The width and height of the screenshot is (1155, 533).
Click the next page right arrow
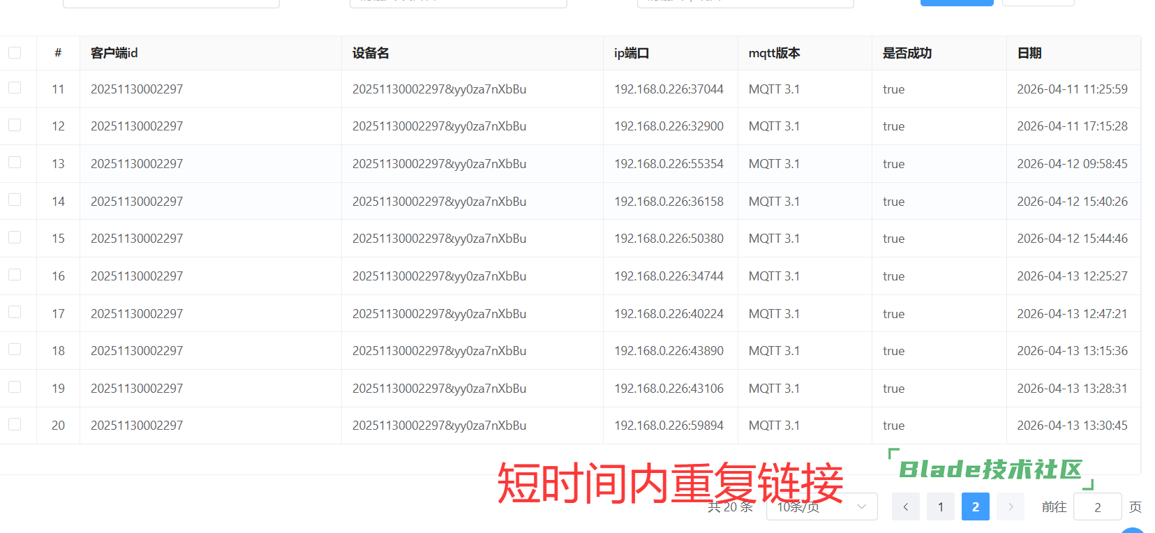[x=1010, y=506]
